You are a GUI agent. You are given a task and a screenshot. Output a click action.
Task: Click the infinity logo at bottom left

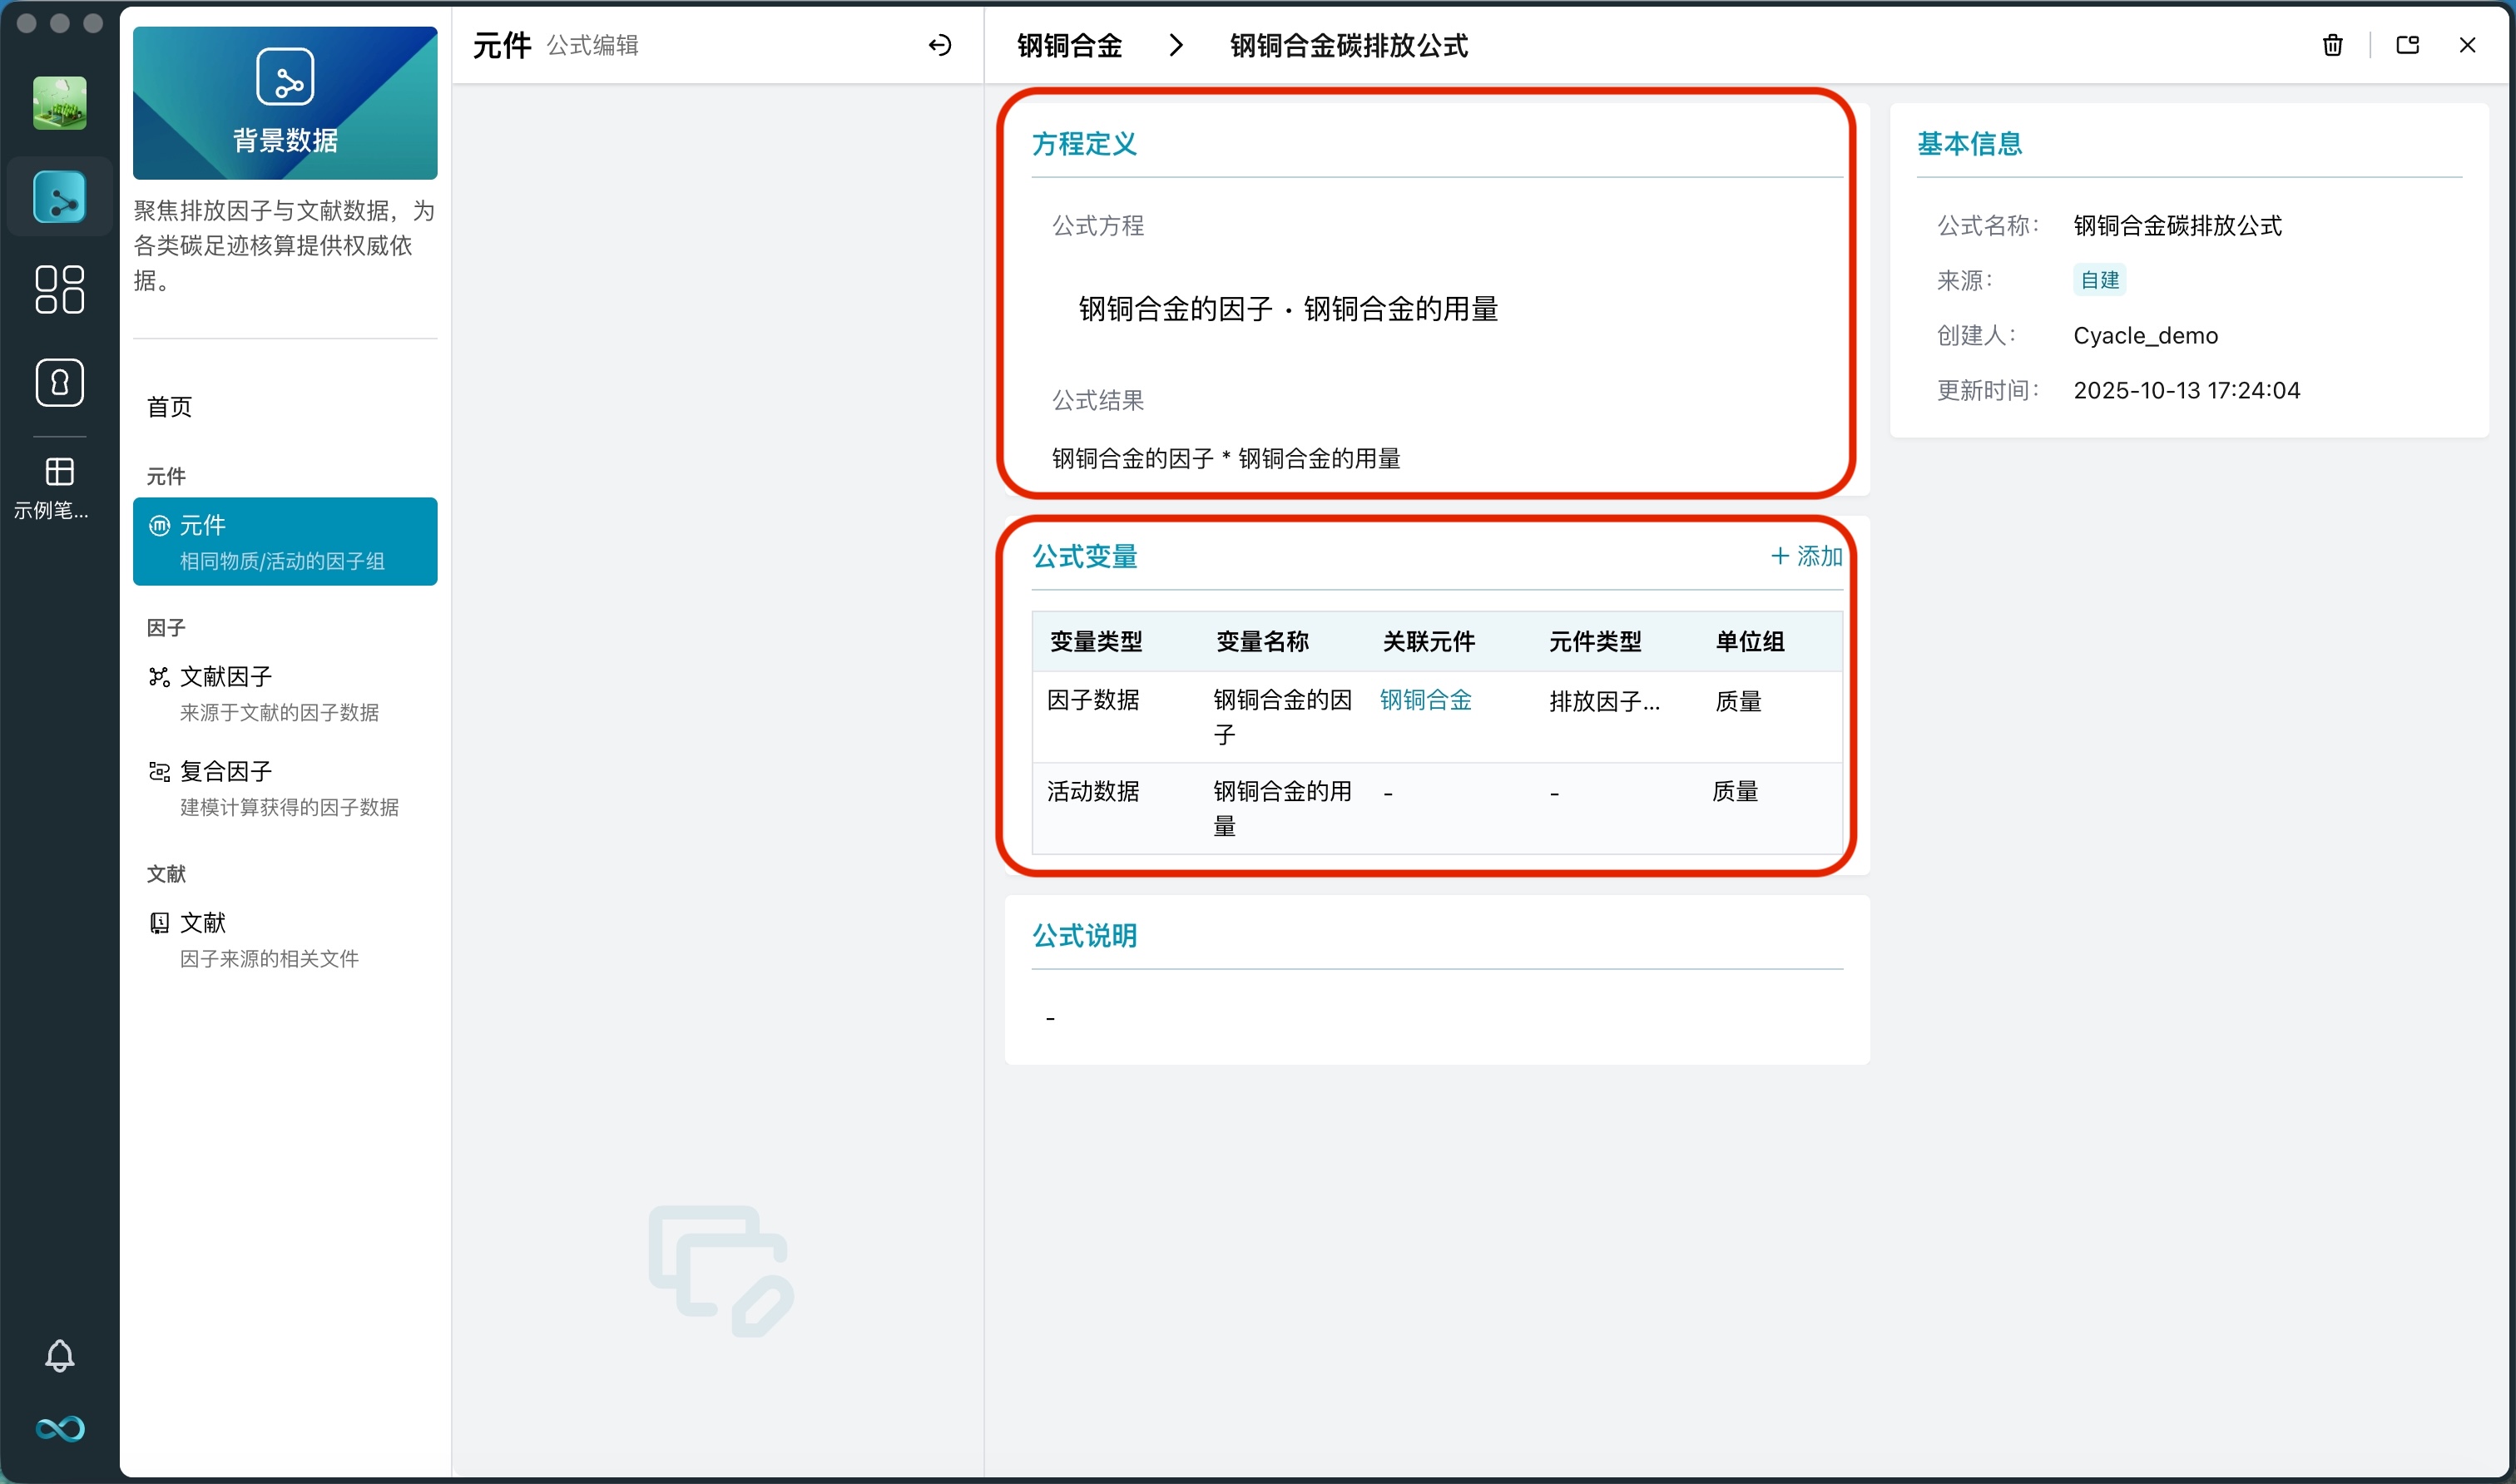(x=58, y=1429)
